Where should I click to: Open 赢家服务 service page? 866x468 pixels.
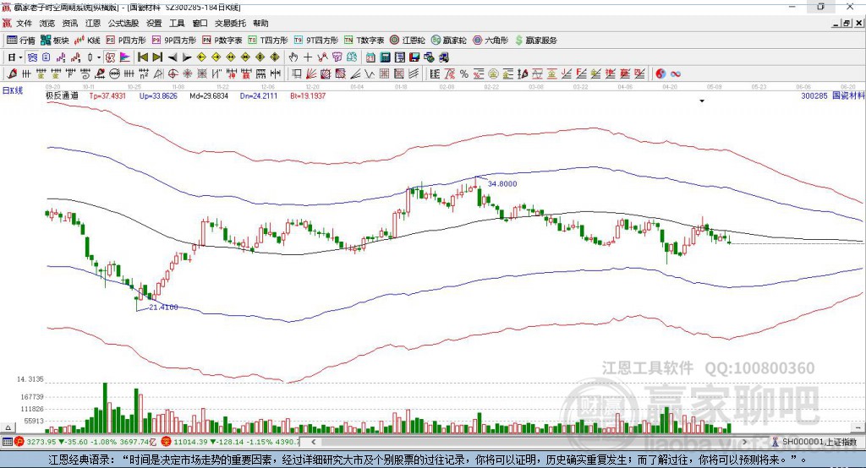tap(535, 41)
